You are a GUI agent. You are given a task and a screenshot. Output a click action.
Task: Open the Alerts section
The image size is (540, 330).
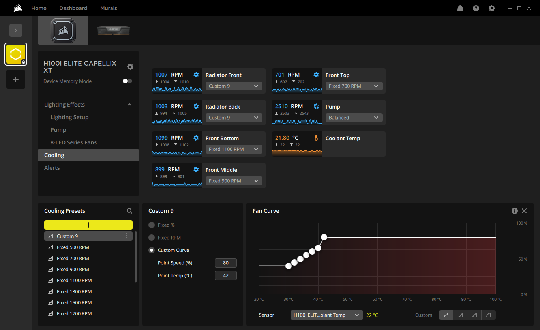click(52, 168)
